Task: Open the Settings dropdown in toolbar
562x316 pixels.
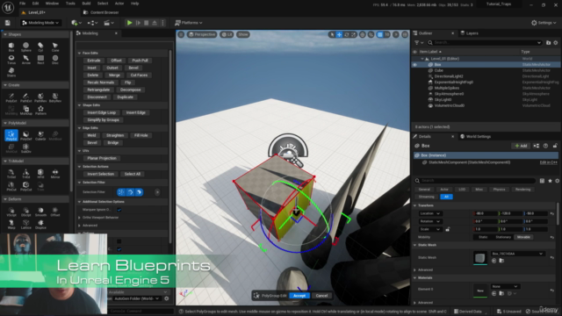Action: pos(544,23)
